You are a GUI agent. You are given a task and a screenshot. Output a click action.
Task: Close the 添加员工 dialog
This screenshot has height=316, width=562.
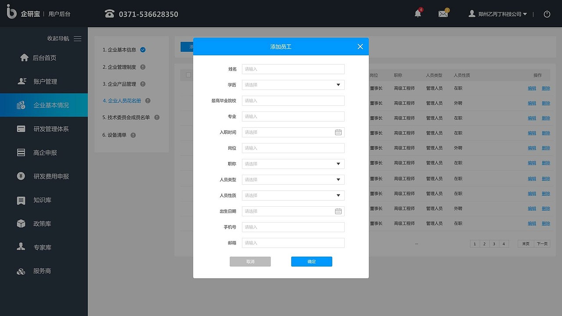point(360,47)
